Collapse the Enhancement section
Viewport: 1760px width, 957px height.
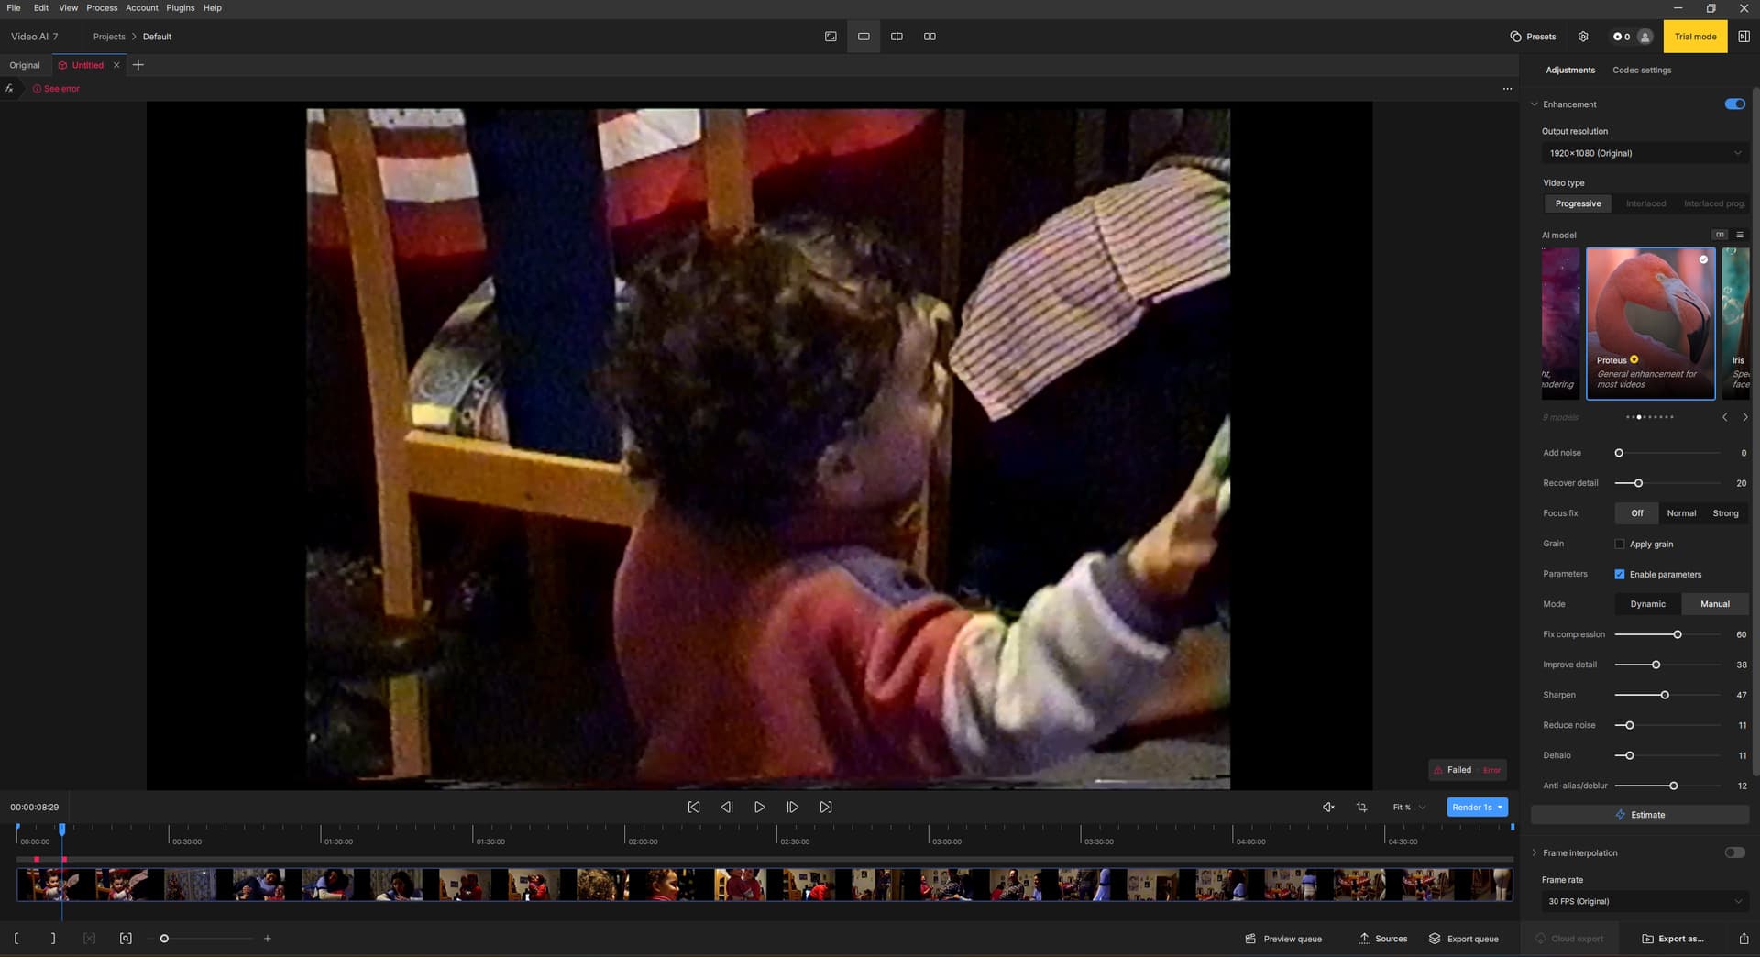click(1534, 104)
